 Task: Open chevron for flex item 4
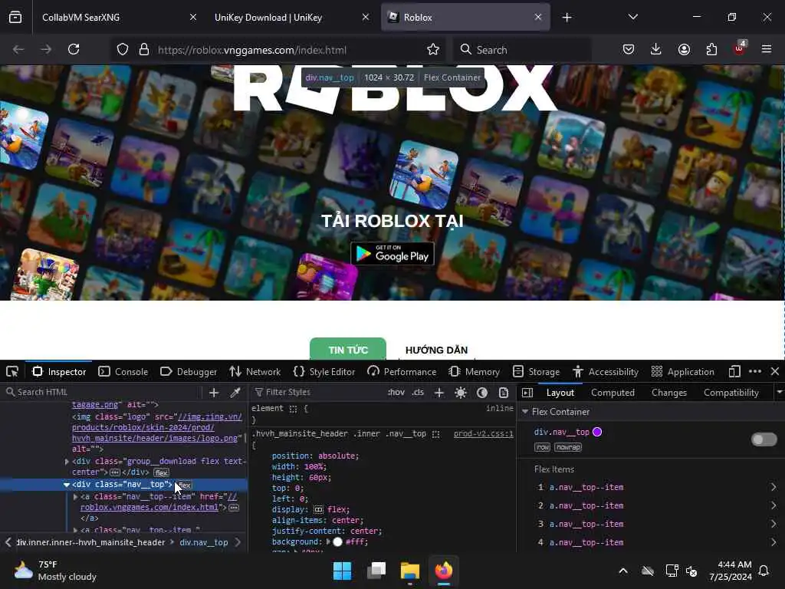click(774, 542)
